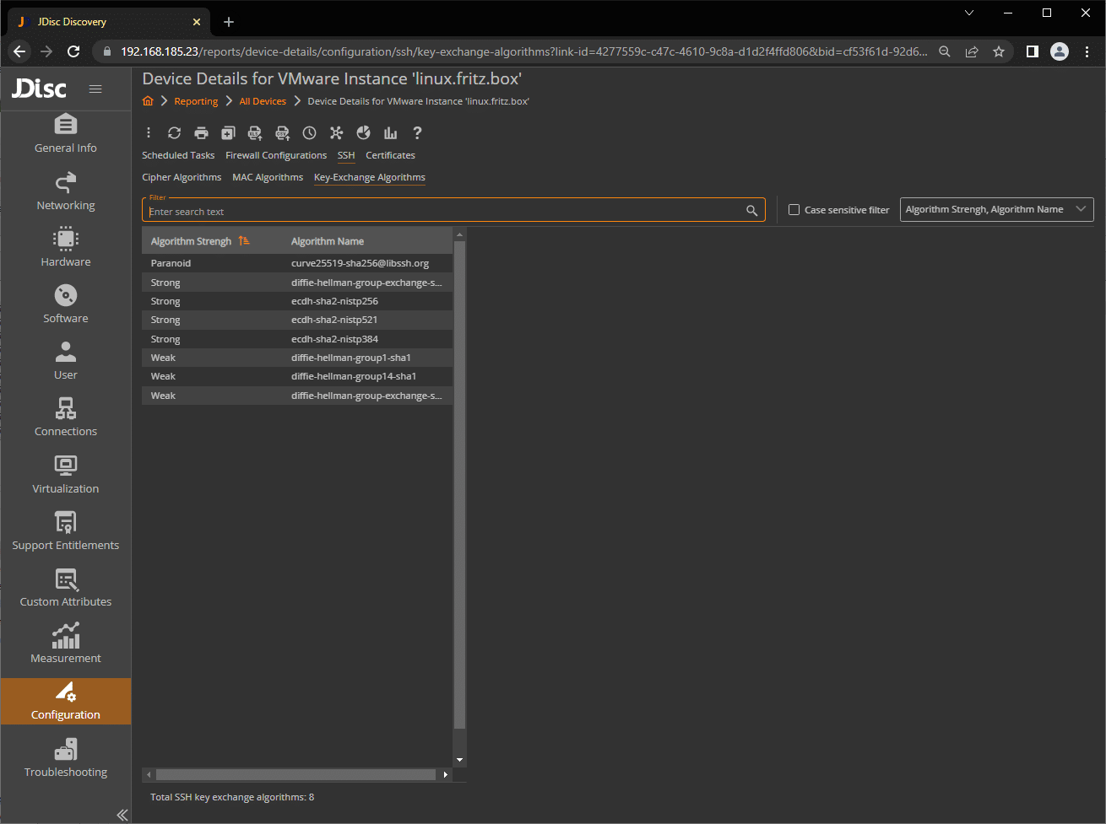The image size is (1106, 824).
Task: Go to Reporting via the breadcrumb
Action: [196, 102]
